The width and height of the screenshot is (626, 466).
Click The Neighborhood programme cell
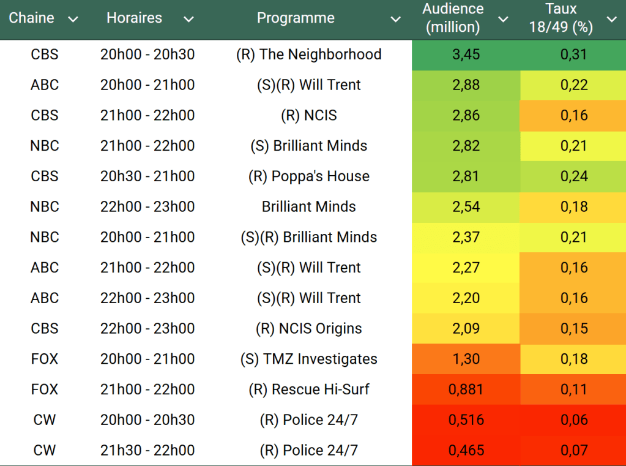[x=308, y=54]
